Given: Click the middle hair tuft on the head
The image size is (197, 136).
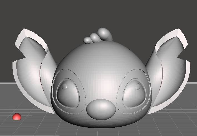Looking at the screenshot, I should click(x=95, y=37).
